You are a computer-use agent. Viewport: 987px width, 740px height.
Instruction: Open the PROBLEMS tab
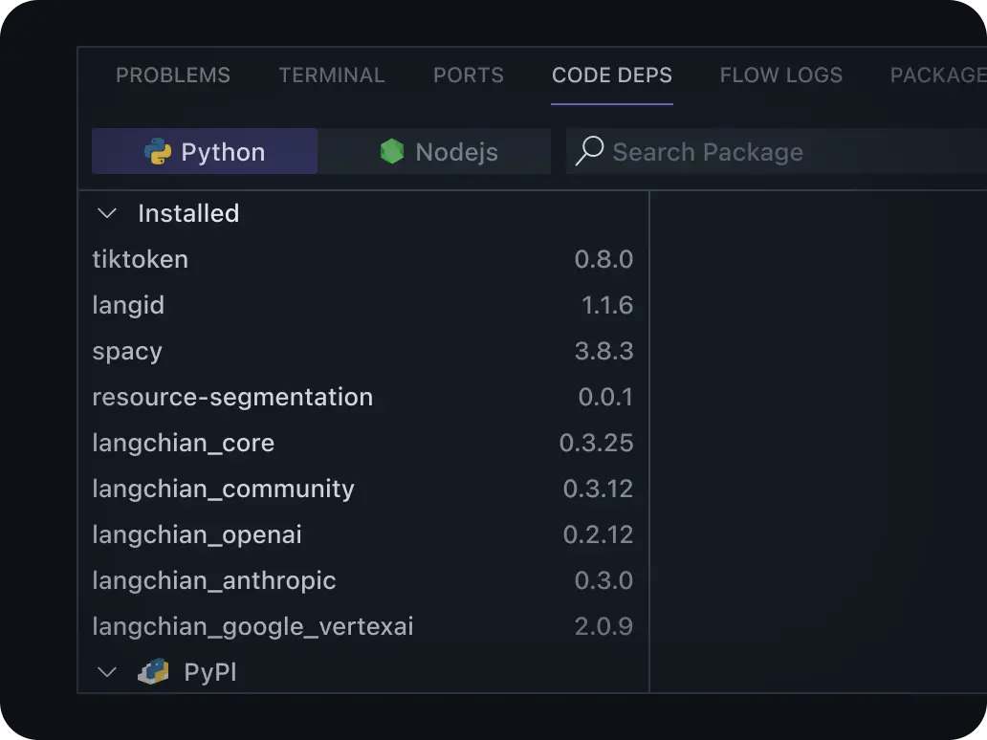coord(173,75)
